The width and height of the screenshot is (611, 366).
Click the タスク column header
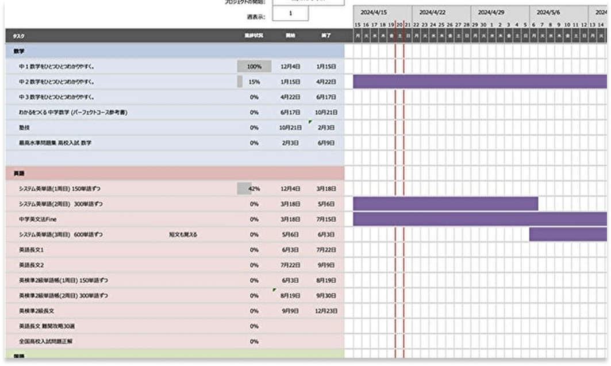(x=18, y=36)
